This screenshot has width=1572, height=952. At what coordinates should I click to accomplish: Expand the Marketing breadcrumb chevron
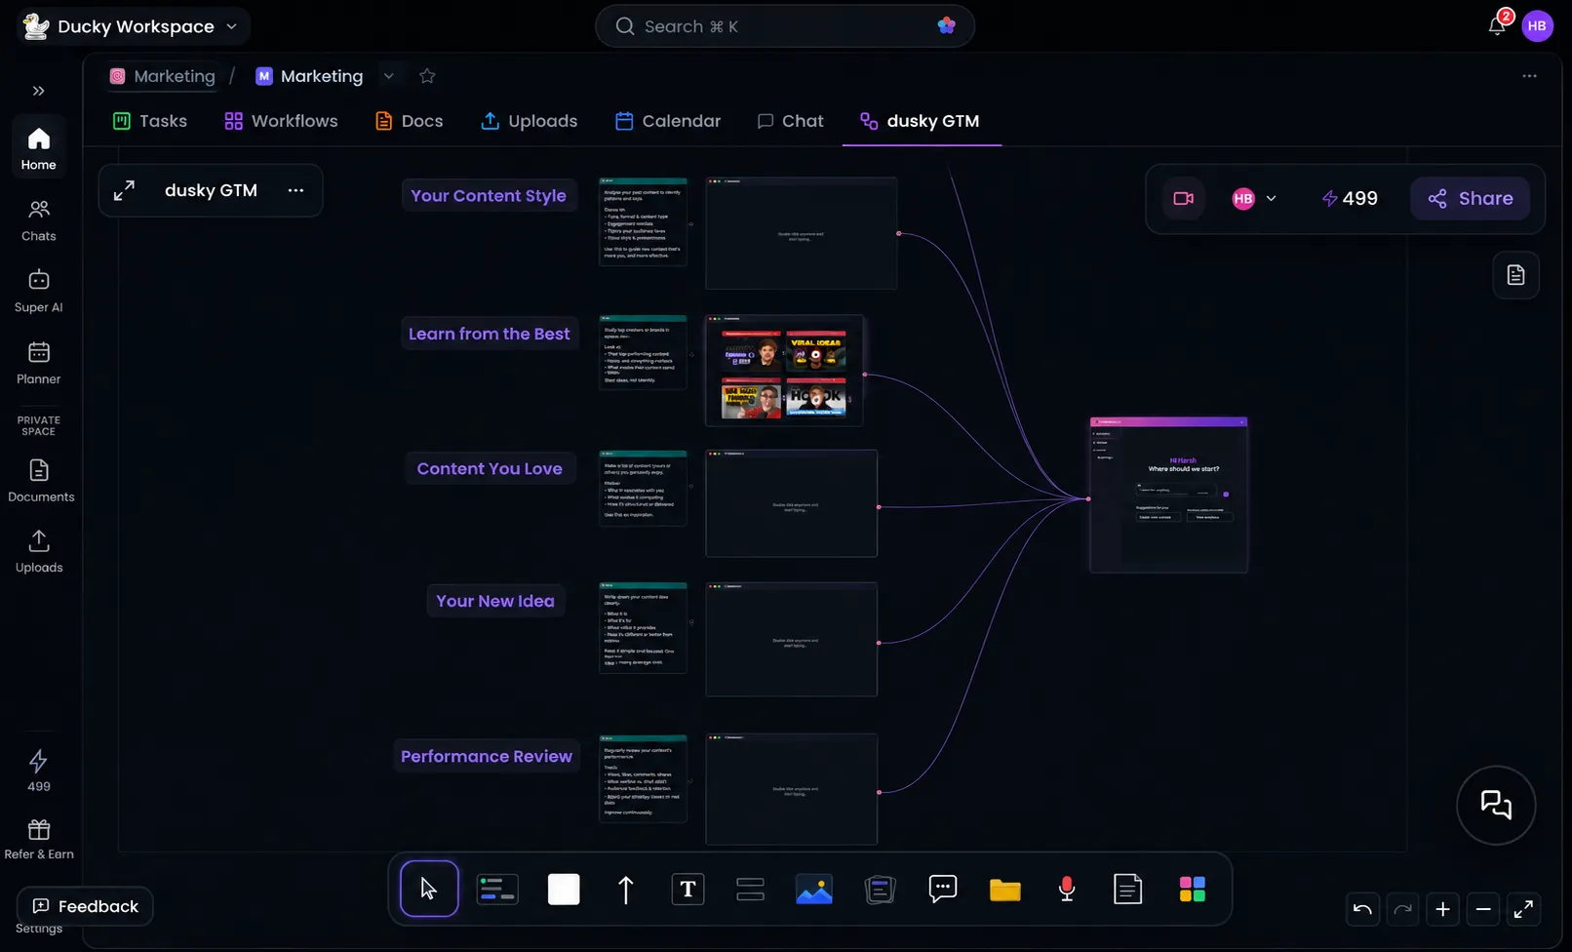388,76
